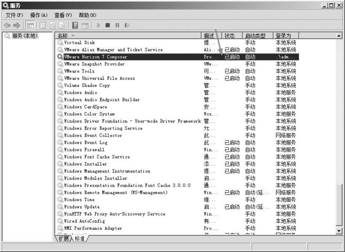Select Windows Time service
Image resolution: width=345 pixels, height=252 pixels.
pyautogui.click(x=177, y=200)
